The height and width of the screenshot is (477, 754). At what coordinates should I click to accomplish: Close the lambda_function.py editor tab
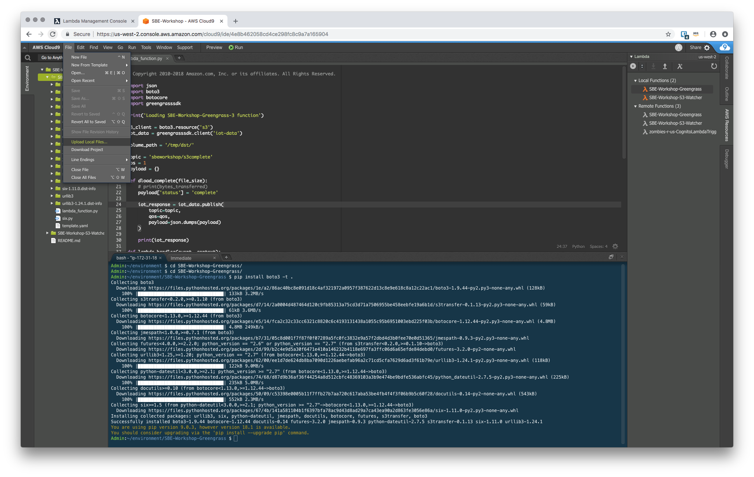click(x=167, y=58)
